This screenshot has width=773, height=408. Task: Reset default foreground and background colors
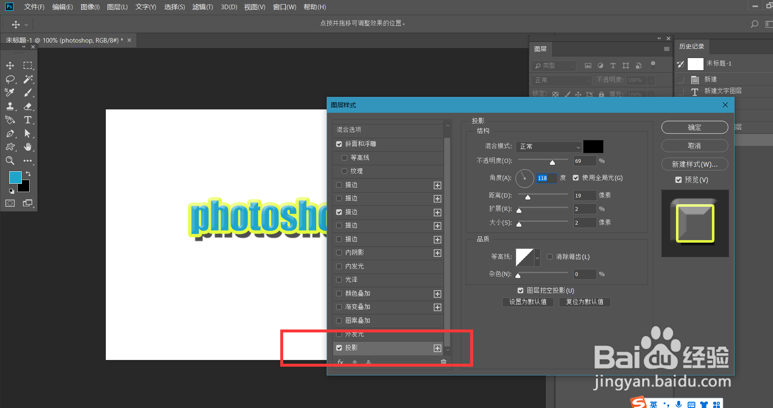[12, 191]
